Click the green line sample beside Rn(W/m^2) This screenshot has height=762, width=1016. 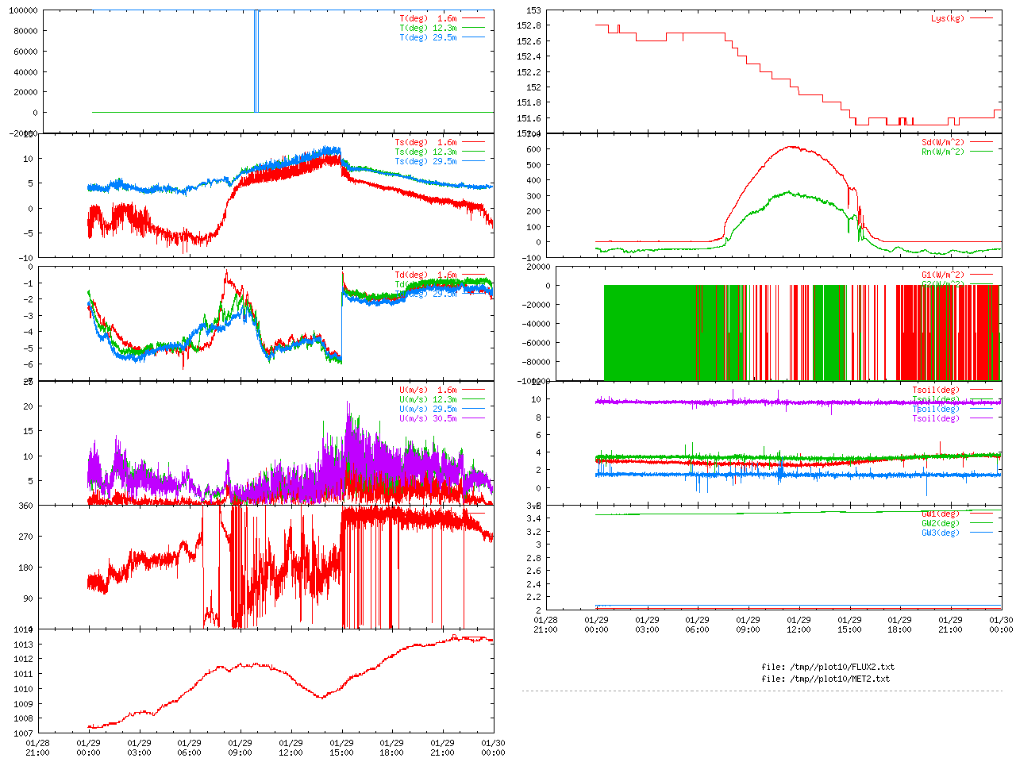coord(981,152)
